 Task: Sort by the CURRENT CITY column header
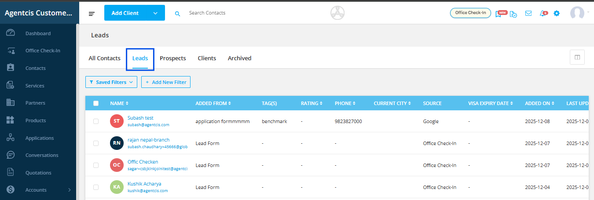coord(392,103)
